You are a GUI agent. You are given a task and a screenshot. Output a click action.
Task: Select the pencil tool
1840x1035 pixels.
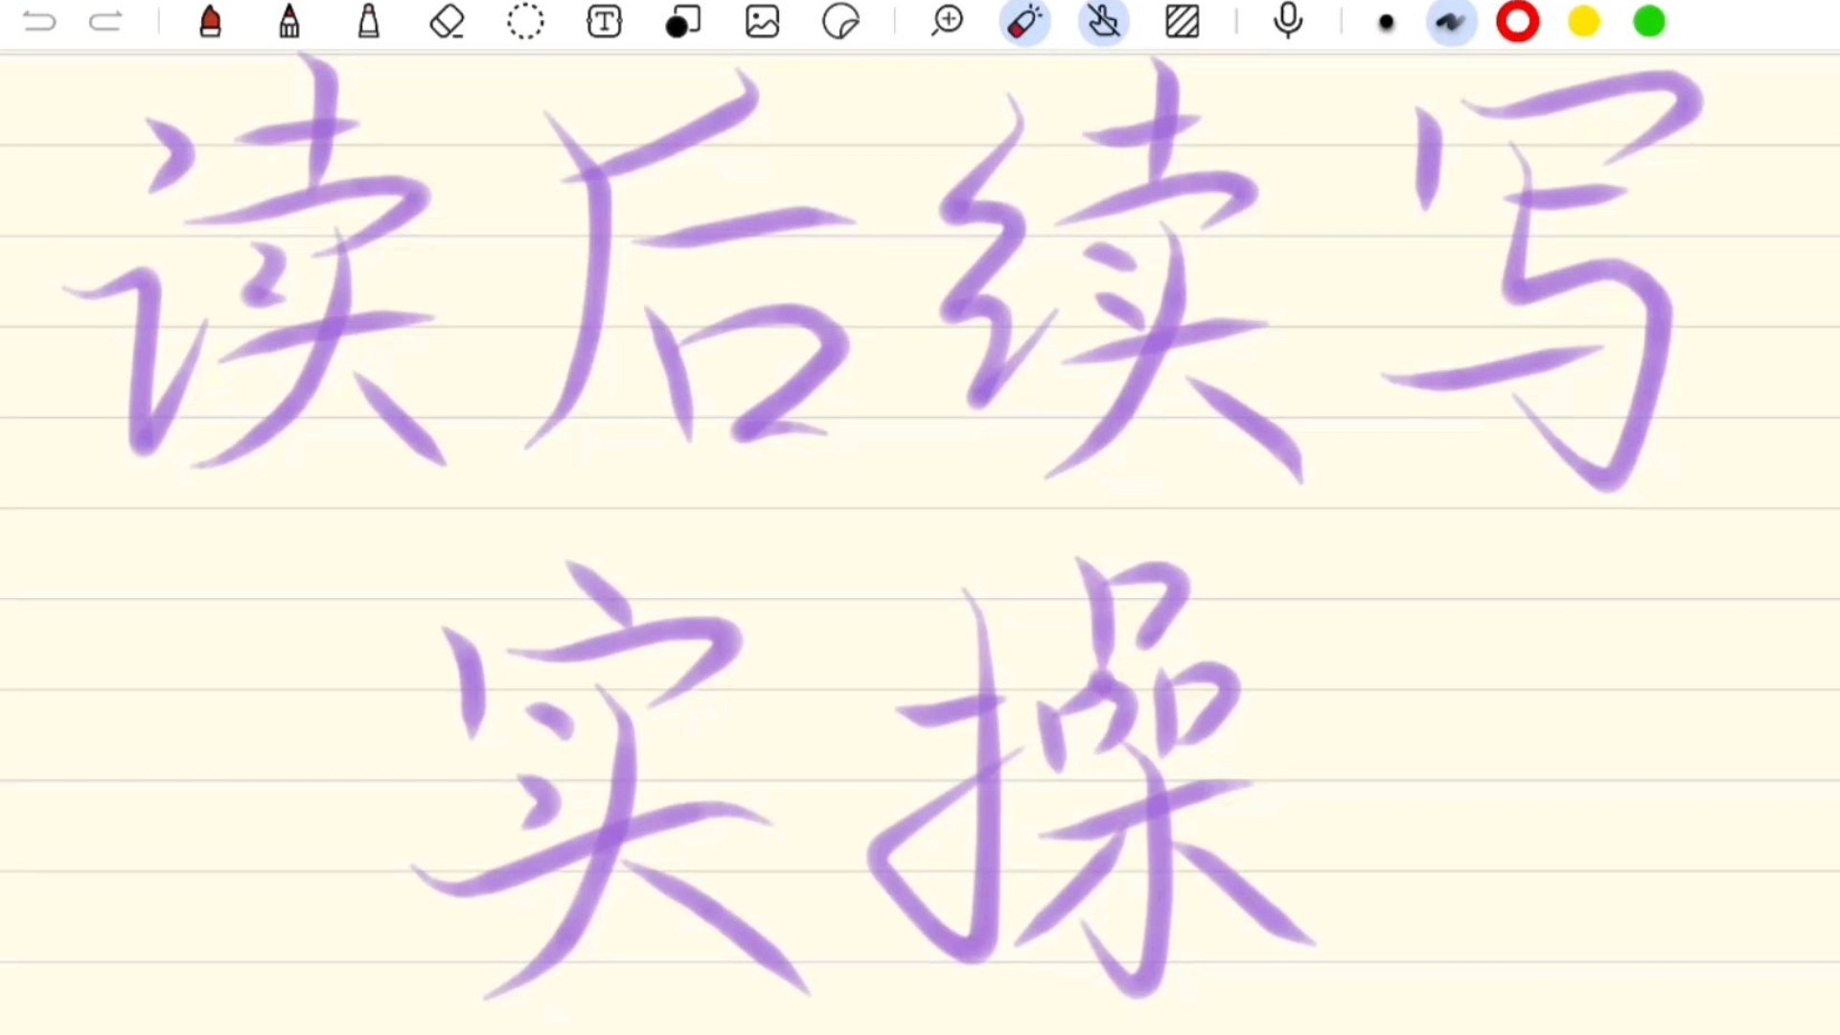pos(289,21)
